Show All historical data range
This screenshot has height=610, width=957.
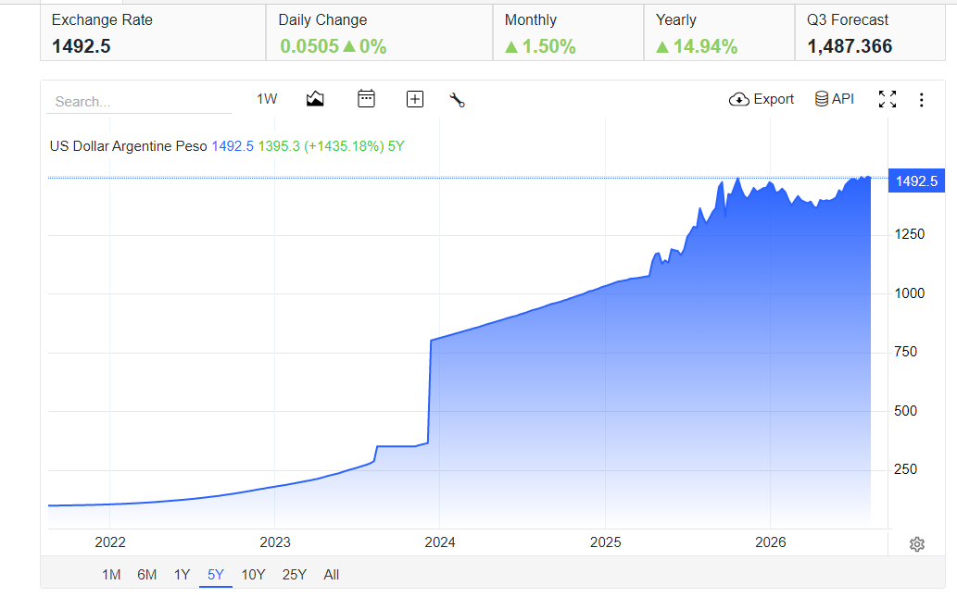point(332,575)
